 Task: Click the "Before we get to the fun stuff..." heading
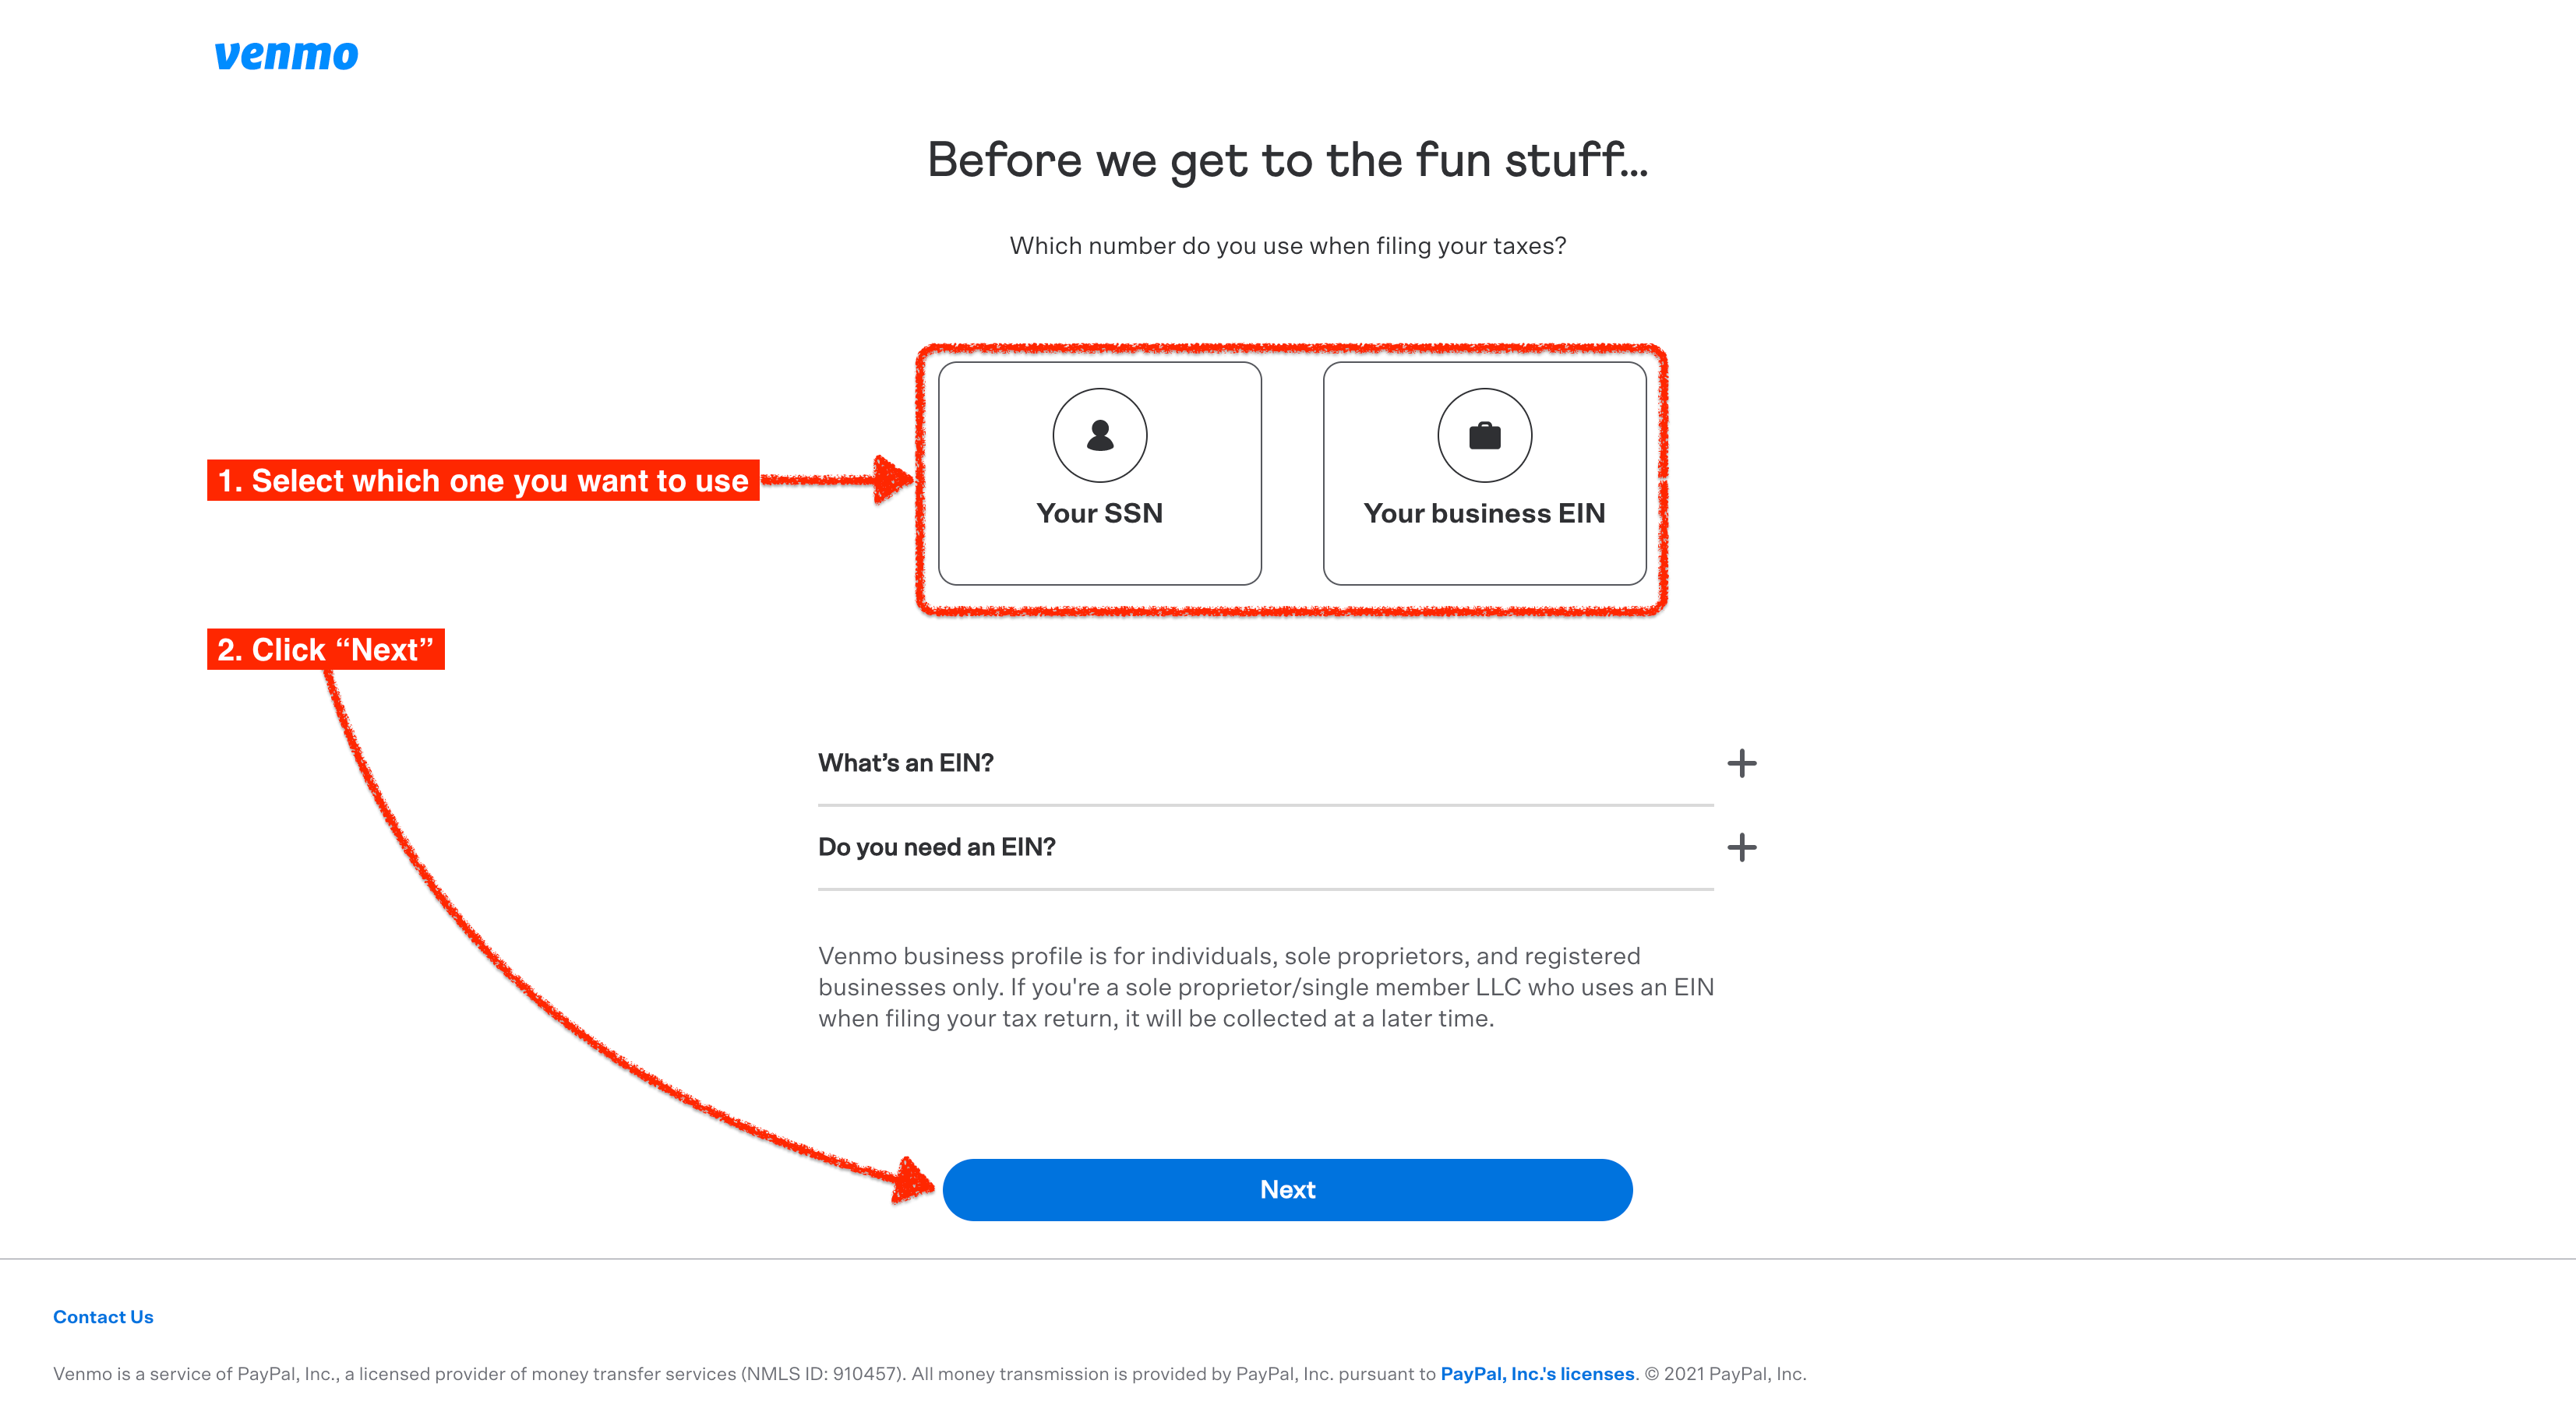[x=1287, y=161]
